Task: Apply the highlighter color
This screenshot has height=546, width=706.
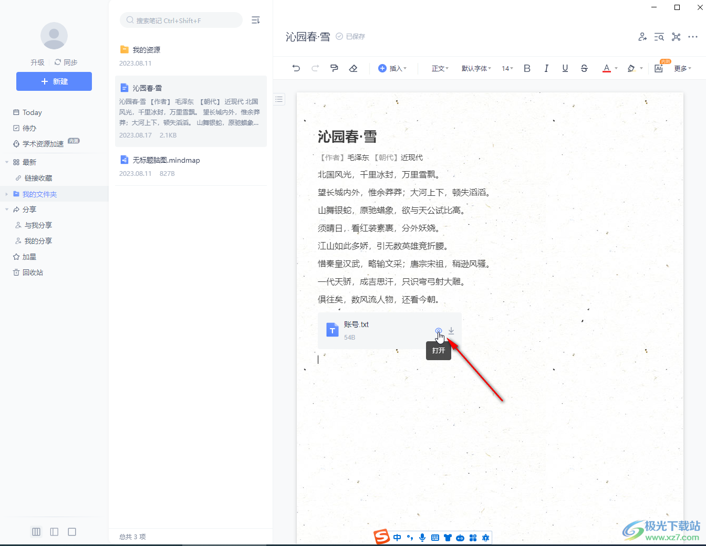Action: click(x=631, y=68)
